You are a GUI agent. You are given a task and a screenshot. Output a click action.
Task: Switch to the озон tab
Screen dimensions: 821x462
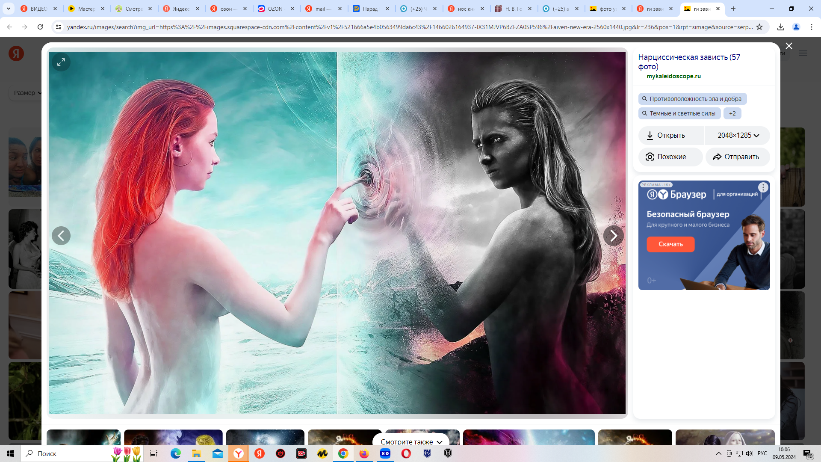pyautogui.click(x=229, y=9)
